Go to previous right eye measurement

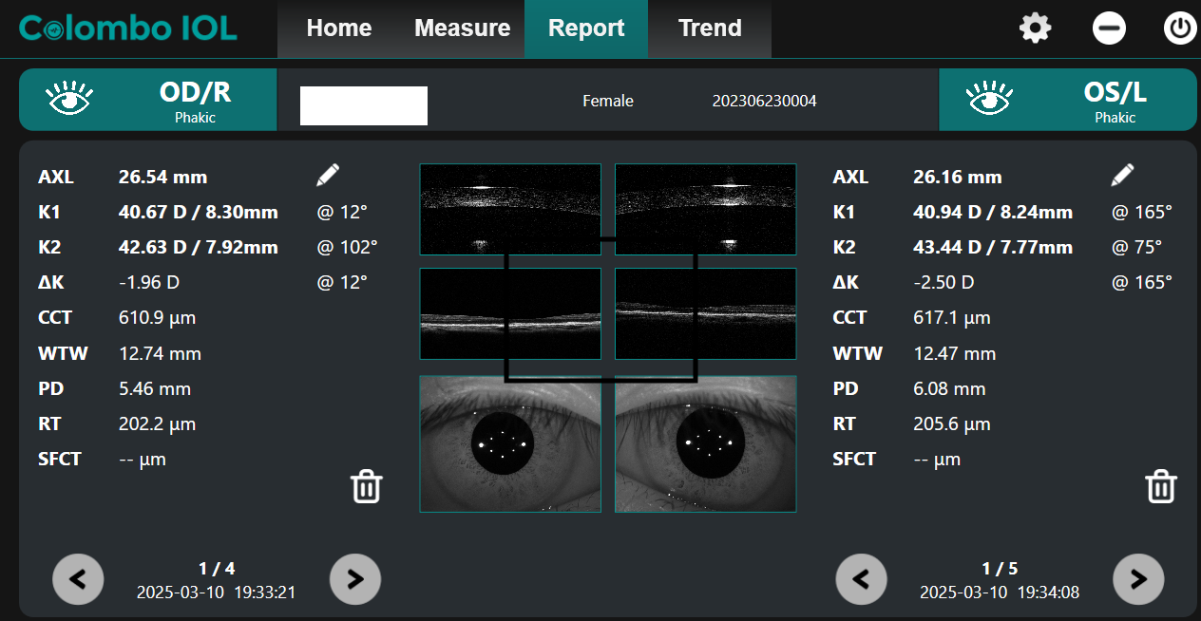pyautogui.click(x=78, y=578)
